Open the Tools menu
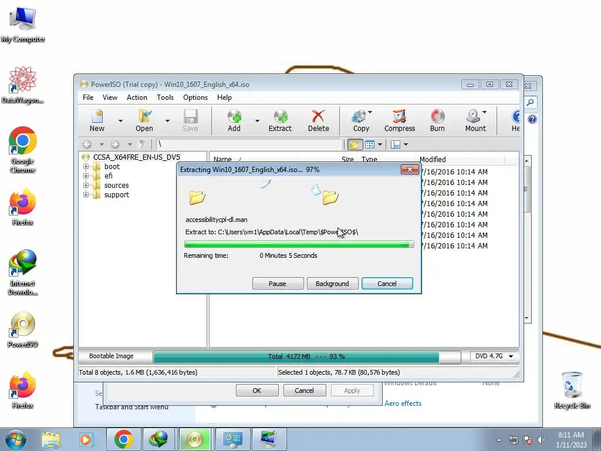The height and width of the screenshot is (451, 601). click(x=165, y=97)
